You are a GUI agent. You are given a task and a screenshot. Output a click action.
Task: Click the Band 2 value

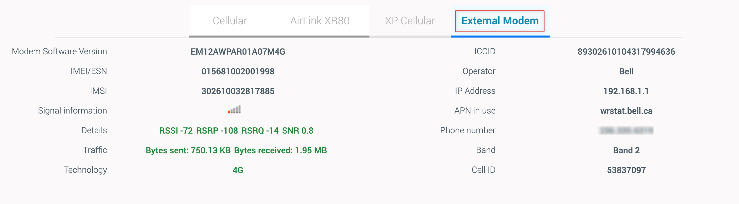[626, 150]
